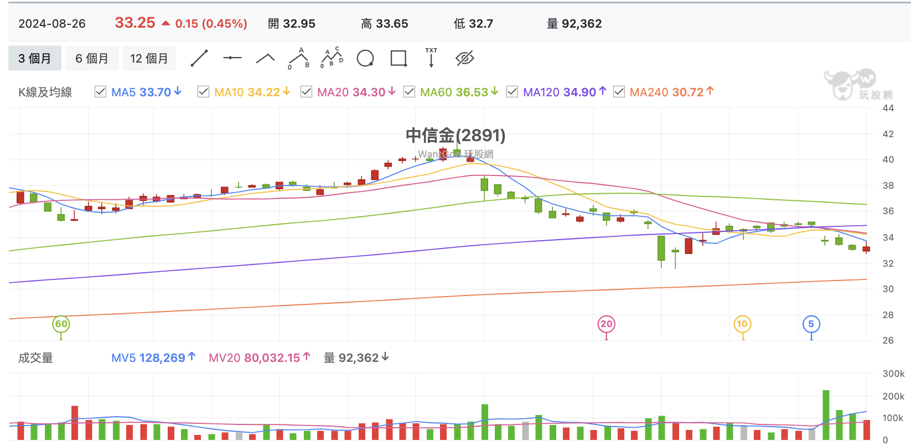Uncheck the MA120 moving average checkbox
Image resolution: width=911 pixels, height=446 pixels.
(x=513, y=92)
